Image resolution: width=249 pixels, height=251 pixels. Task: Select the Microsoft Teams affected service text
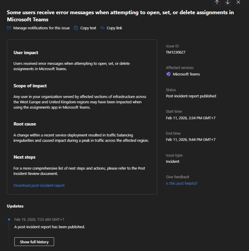186,74
